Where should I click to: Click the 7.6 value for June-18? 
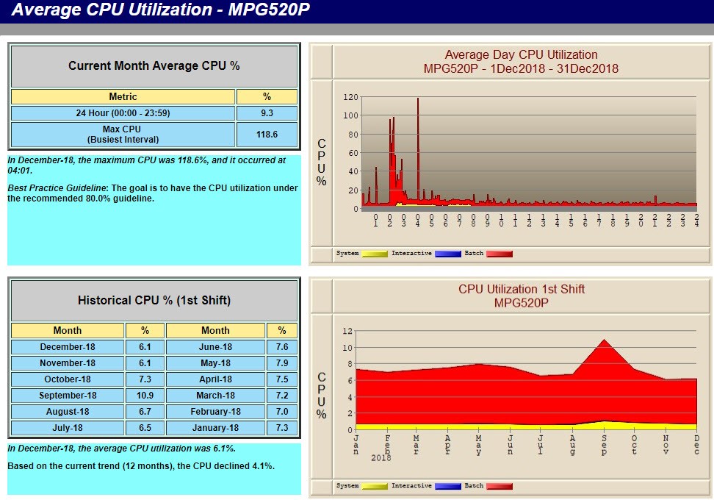pos(282,347)
